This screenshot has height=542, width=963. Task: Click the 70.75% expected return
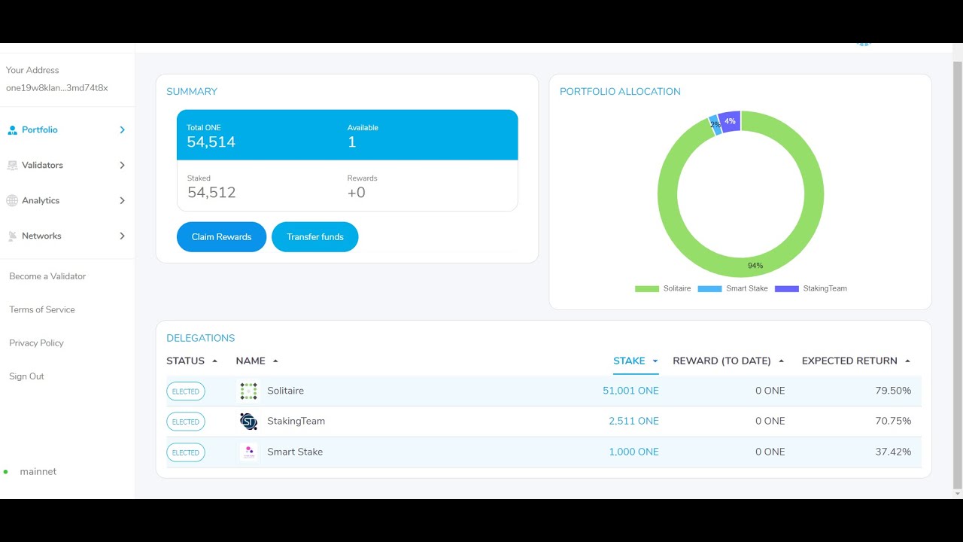pos(893,421)
